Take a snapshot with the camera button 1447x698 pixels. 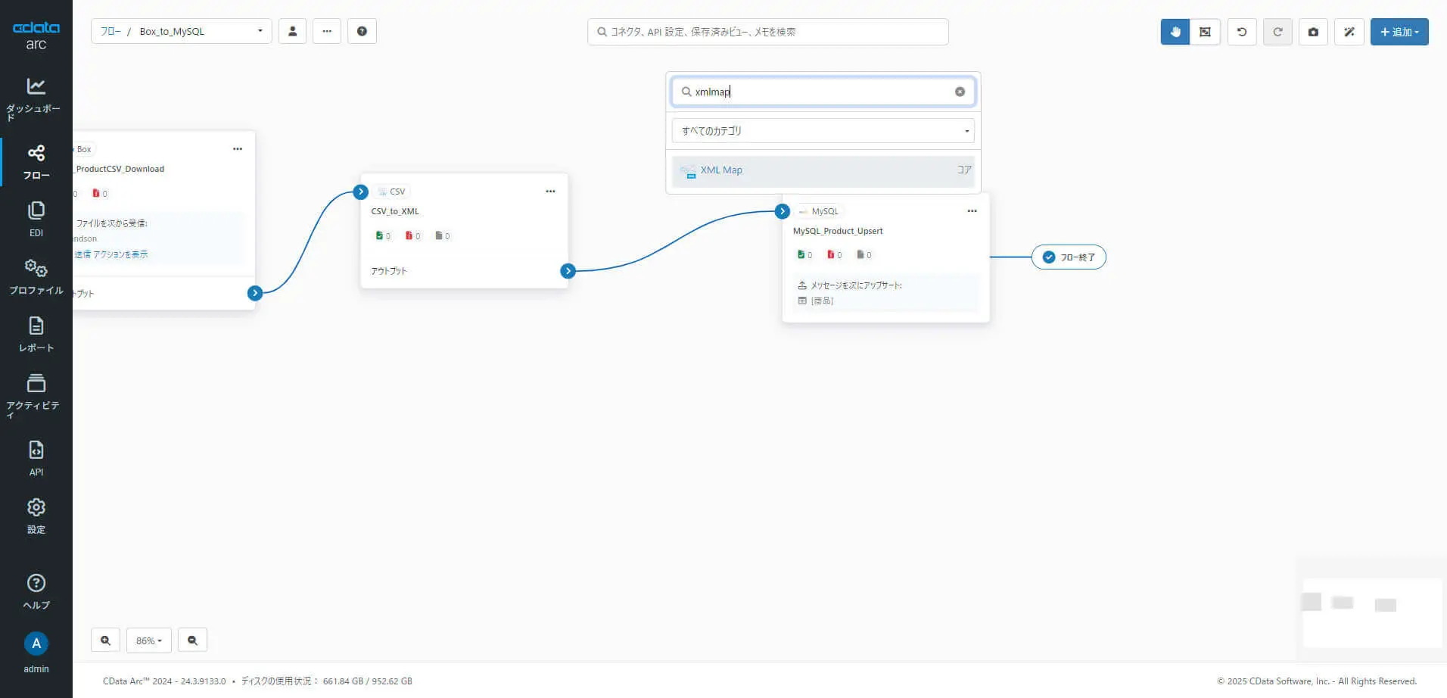(x=1313, y=32)
